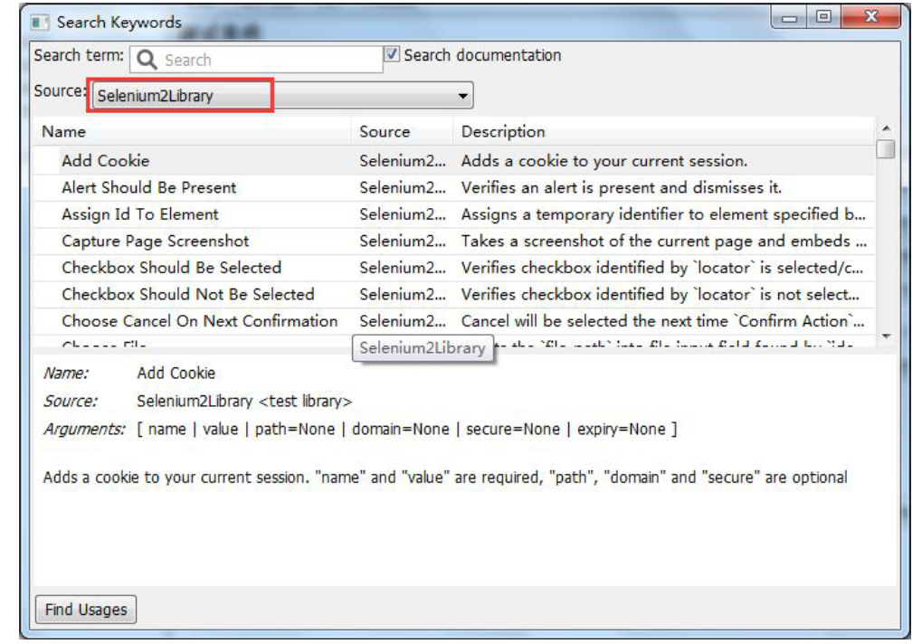Sort by the Source column header
The width and height of the screenshot is (922, 644).
coord(403,132)
